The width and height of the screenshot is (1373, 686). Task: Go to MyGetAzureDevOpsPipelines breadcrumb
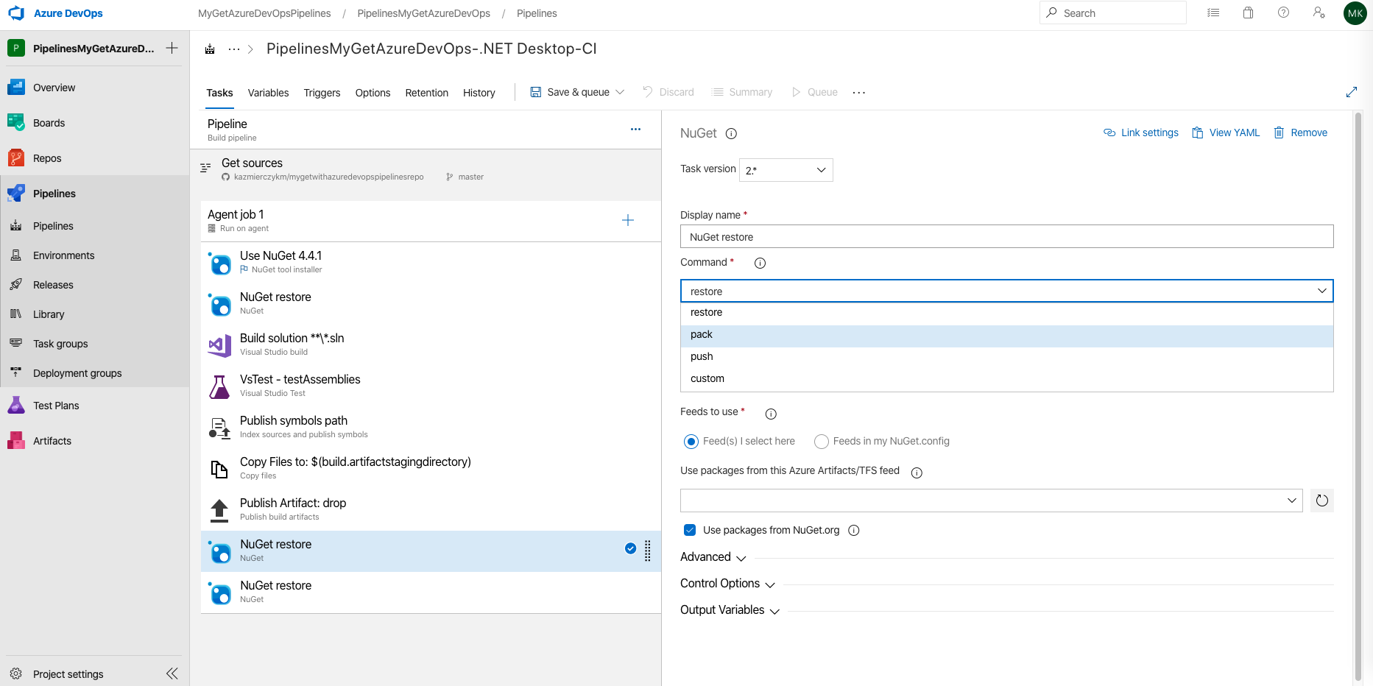tap(264, 13)
